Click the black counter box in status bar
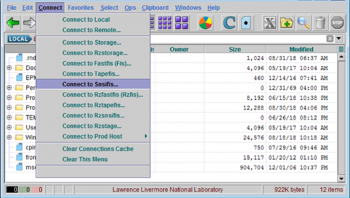This screenshot has height=198, width=350. pyautogui.click(x=12, y=190)
